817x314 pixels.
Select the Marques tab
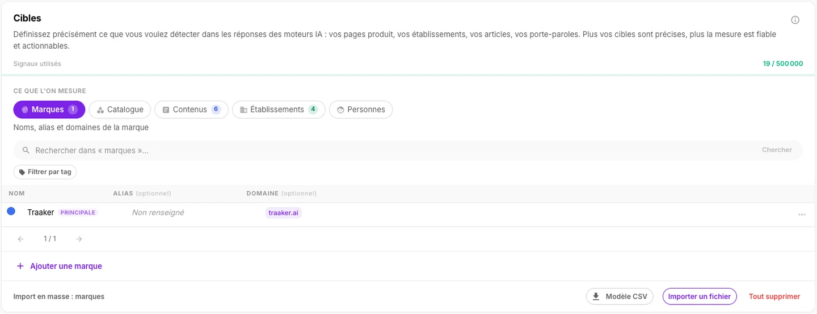(49, 109)
